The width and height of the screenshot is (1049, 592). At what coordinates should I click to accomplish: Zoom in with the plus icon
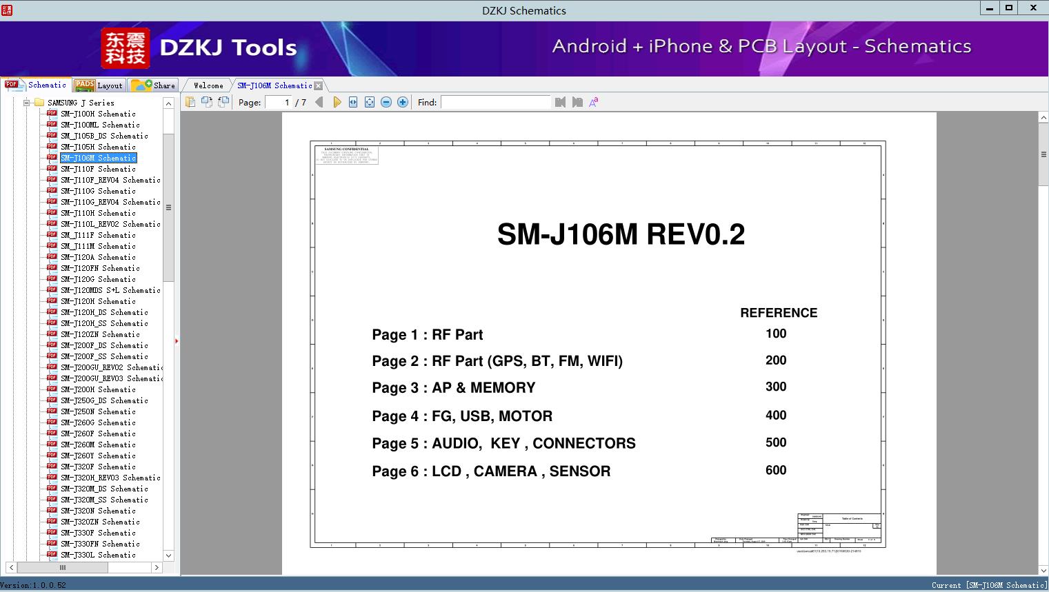click(x=403, y=102)
